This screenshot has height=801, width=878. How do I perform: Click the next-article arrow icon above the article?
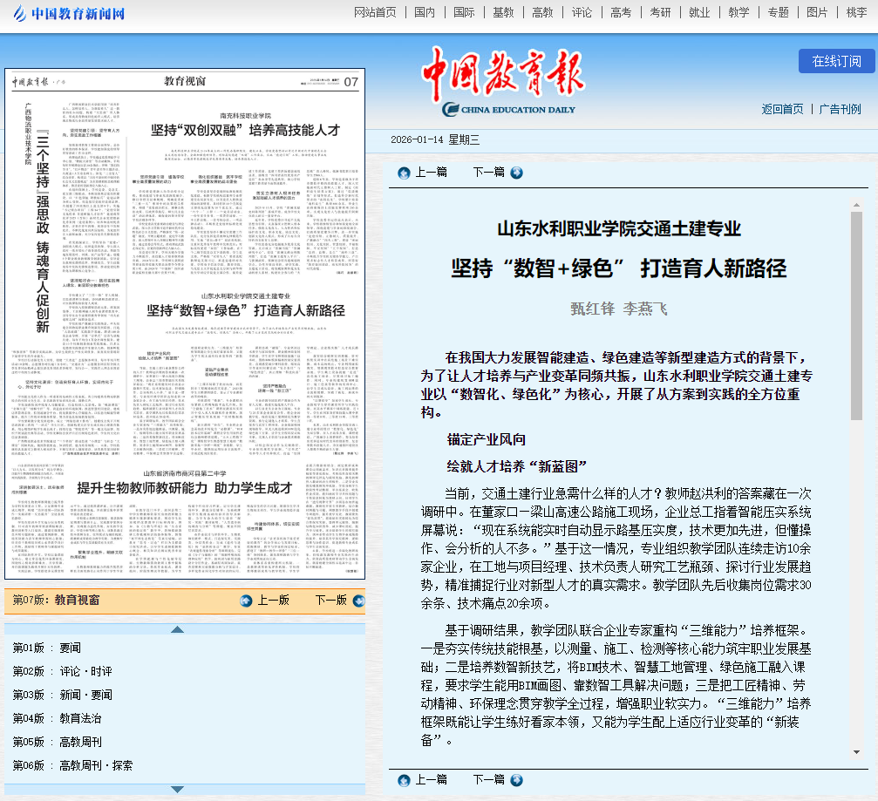[517, 173]
